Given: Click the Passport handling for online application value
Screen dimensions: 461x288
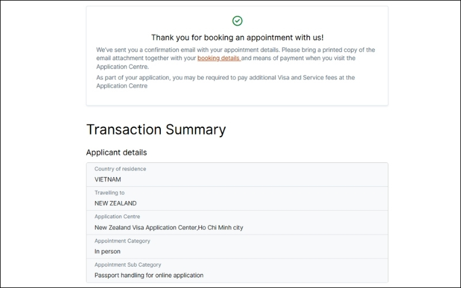Looking at the screenshot, I should 149,275.
